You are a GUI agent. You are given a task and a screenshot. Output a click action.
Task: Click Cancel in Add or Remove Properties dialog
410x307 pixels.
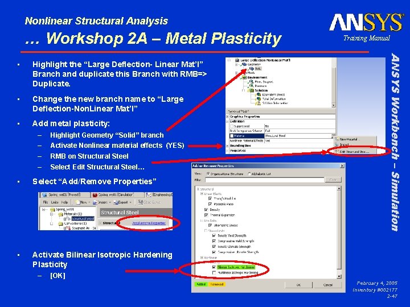[327, 285]
